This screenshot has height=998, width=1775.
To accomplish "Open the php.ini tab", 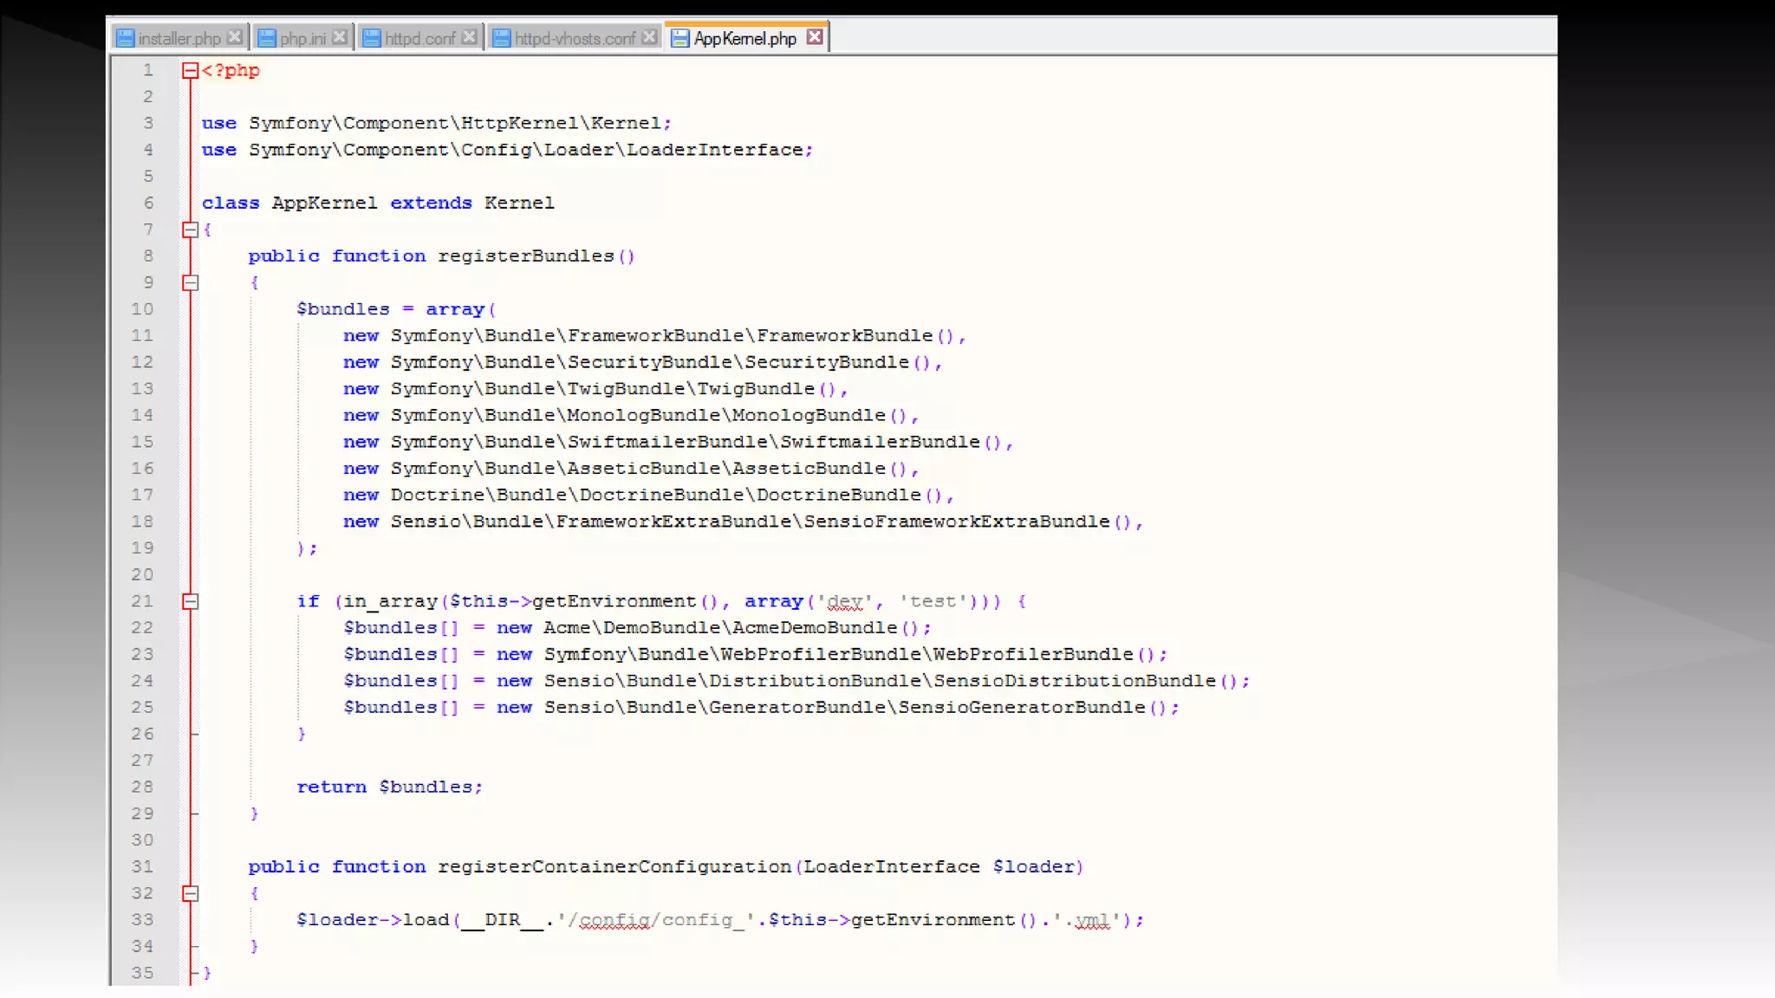I will pos(302,38).
